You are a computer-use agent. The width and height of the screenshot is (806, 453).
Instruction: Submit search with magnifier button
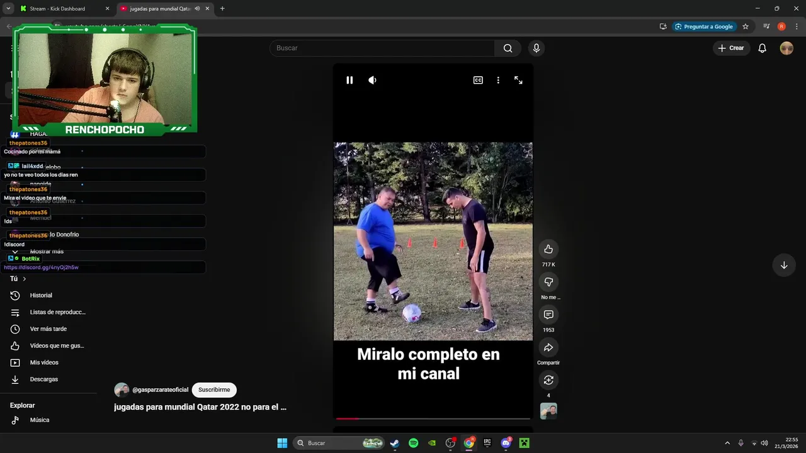[508, 48]
